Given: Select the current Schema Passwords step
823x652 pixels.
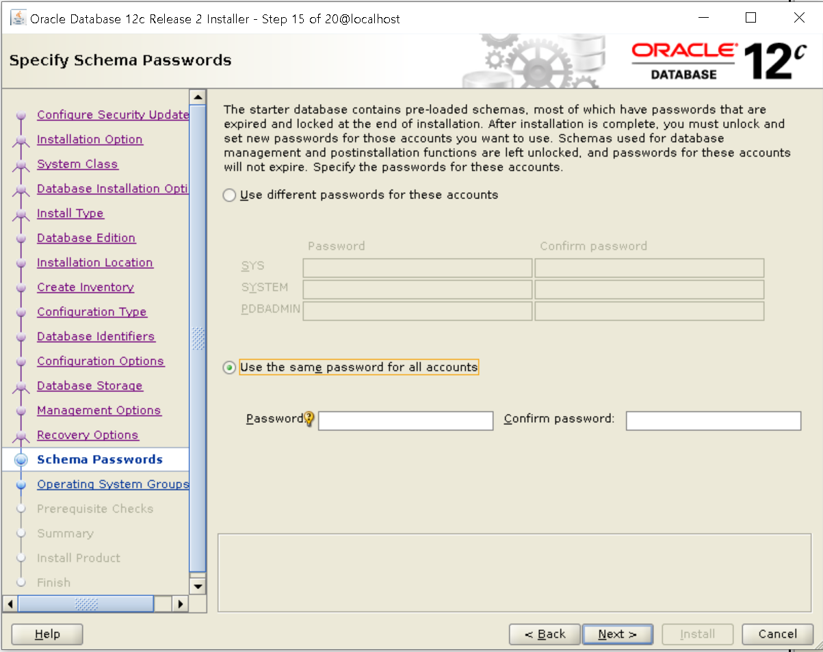Looking at the screenshot, I should (x=100, y=460).
